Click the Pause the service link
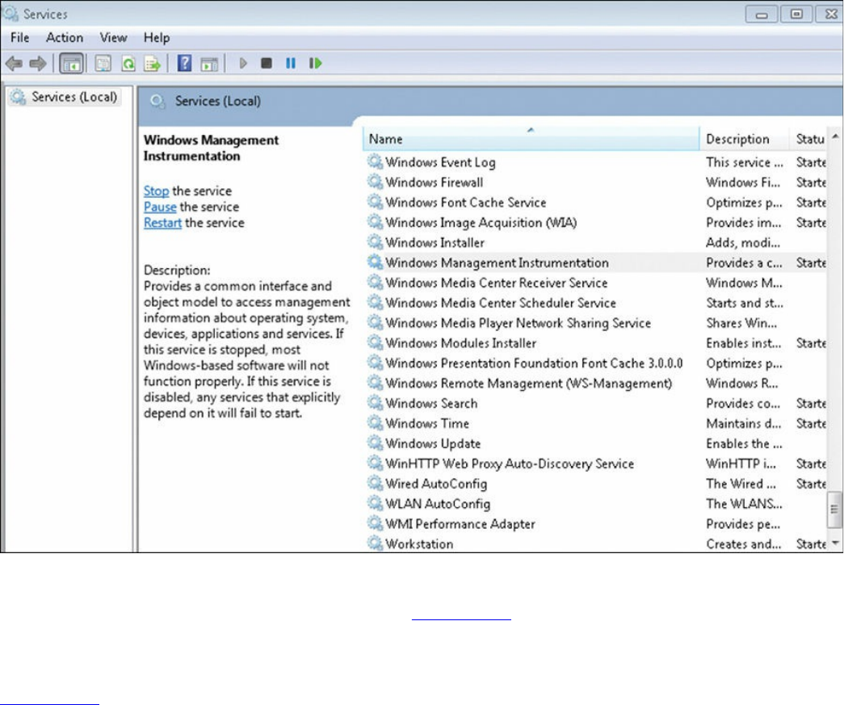The image size is (844, 705). pos(160,208)
